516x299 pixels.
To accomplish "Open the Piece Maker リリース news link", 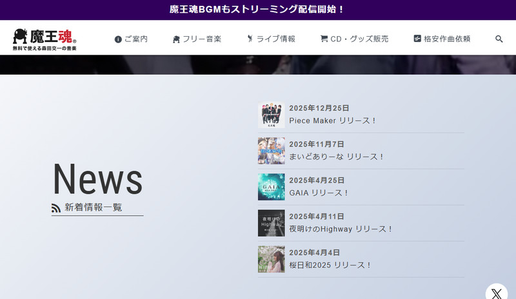I will point(332,121).
